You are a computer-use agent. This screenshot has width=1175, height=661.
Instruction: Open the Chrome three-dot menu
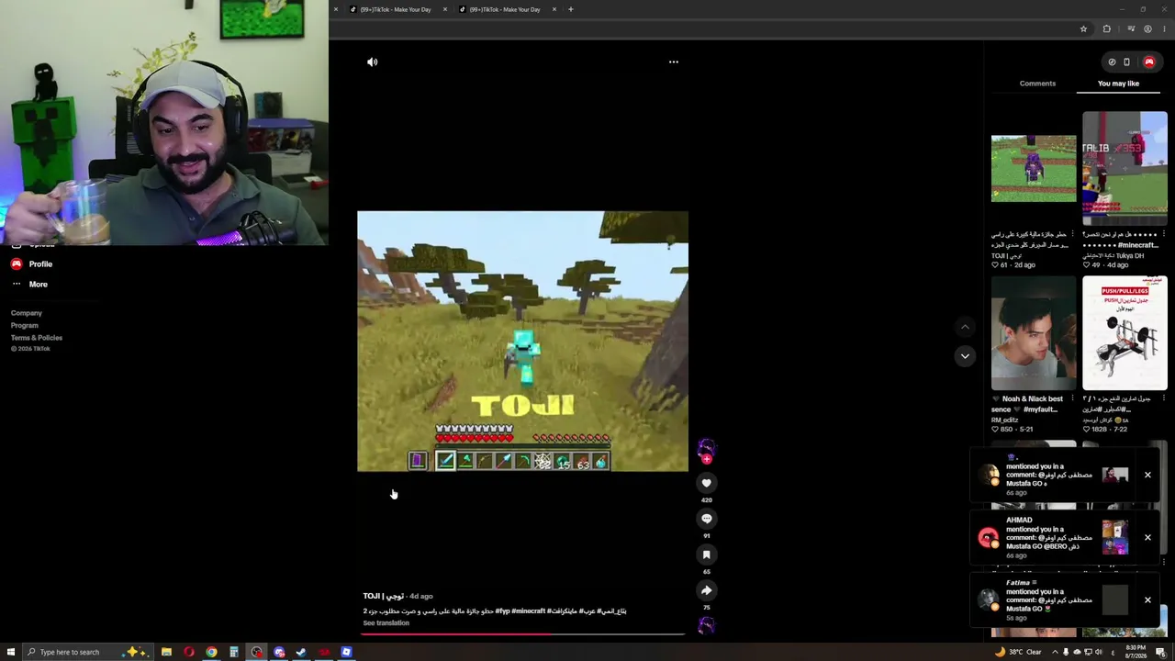click(x=1163, y=29)
